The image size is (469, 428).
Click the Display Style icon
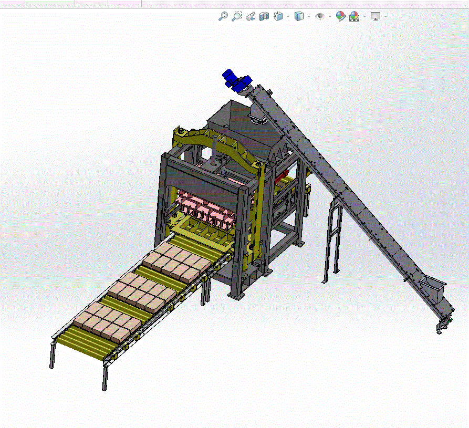click(x=299, y=16)
